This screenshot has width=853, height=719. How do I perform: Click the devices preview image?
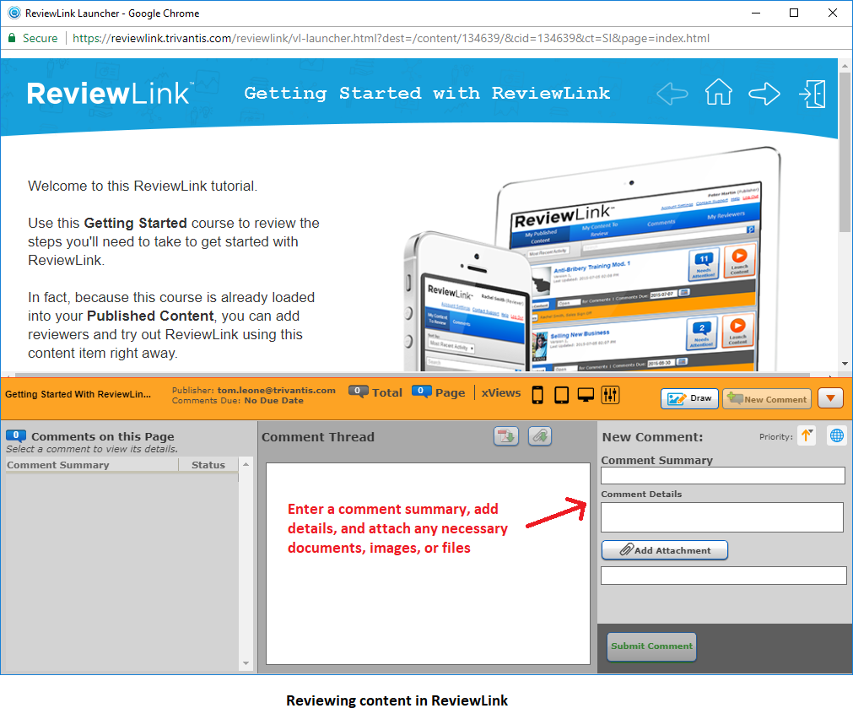point(593,259)
